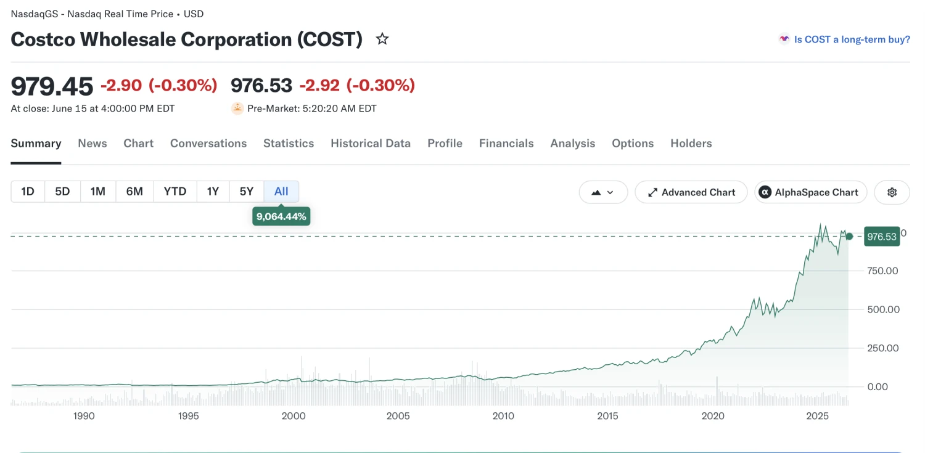
Task: Choose the 1M time range
Action: (98, 192)
